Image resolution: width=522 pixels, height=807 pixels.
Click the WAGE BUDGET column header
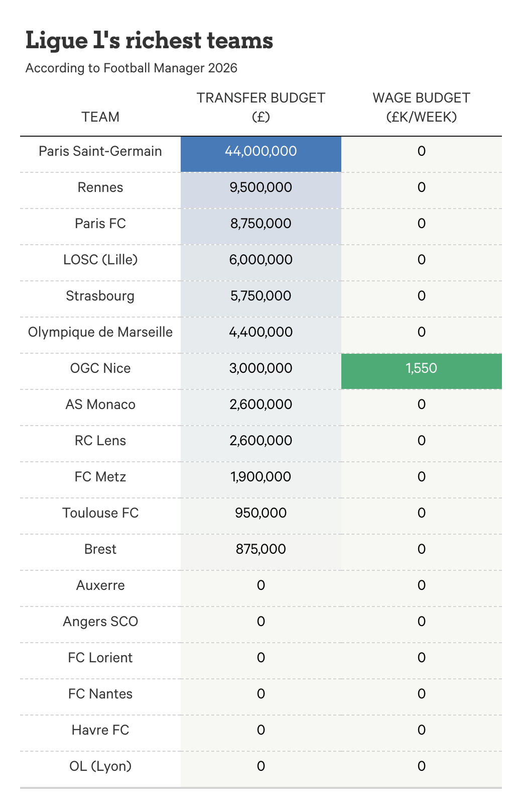421,107
